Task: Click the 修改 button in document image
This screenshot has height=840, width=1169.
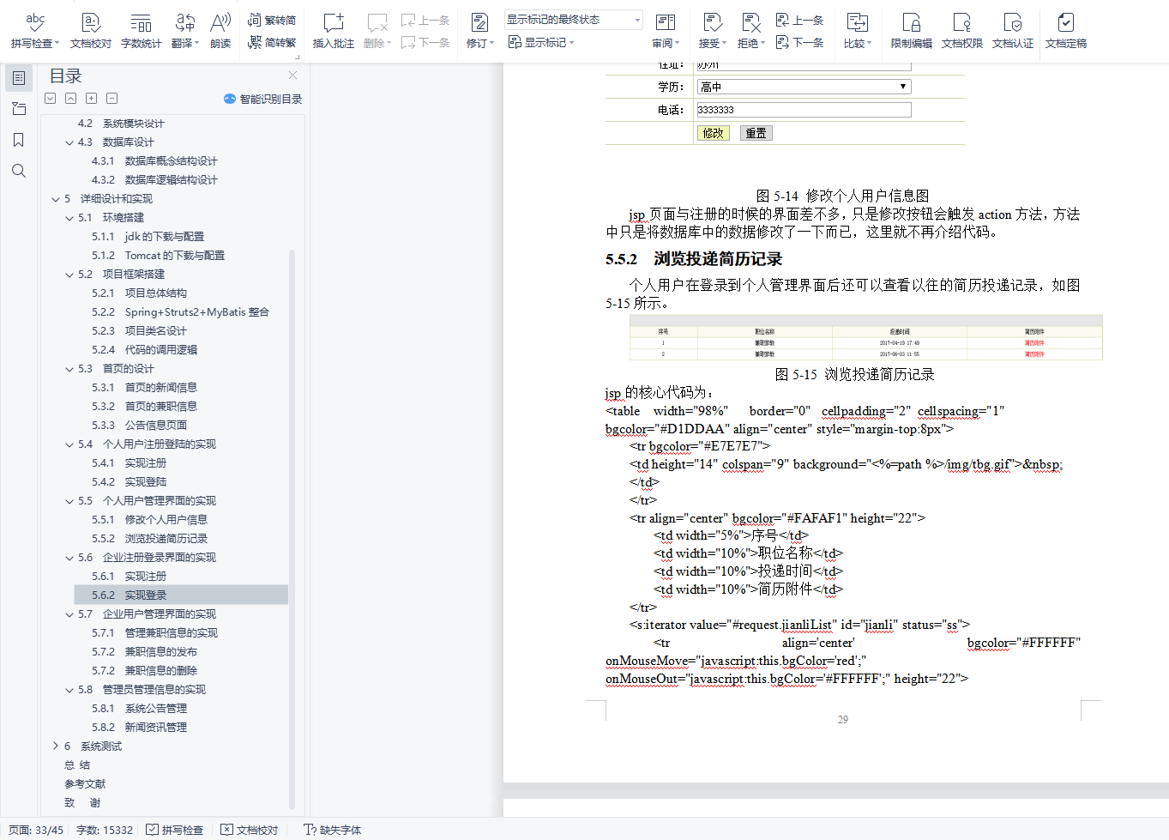Action: [713, 133]
